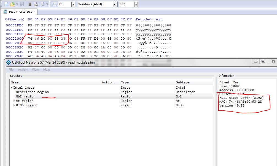Select byte 4E at row 00002040

[116, 56]
